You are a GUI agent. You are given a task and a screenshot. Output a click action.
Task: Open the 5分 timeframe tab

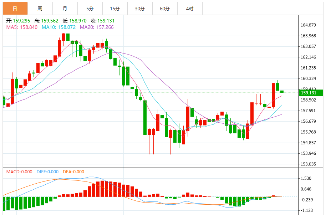90,9
